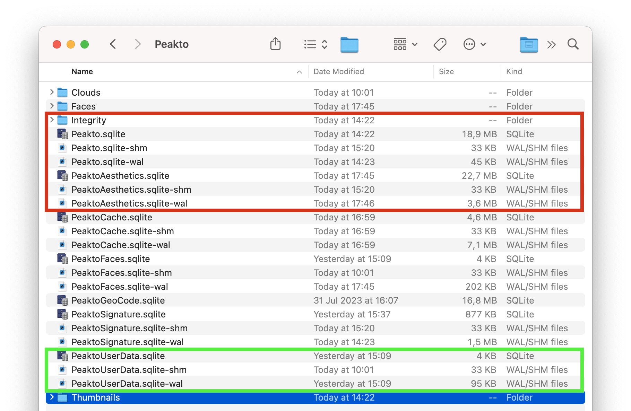Open the More actions ellipsis menu

point(475,44)
